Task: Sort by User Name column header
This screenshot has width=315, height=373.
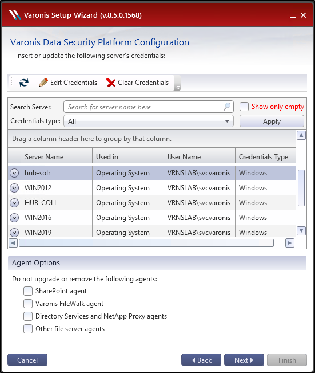Action: coord(200,157)
